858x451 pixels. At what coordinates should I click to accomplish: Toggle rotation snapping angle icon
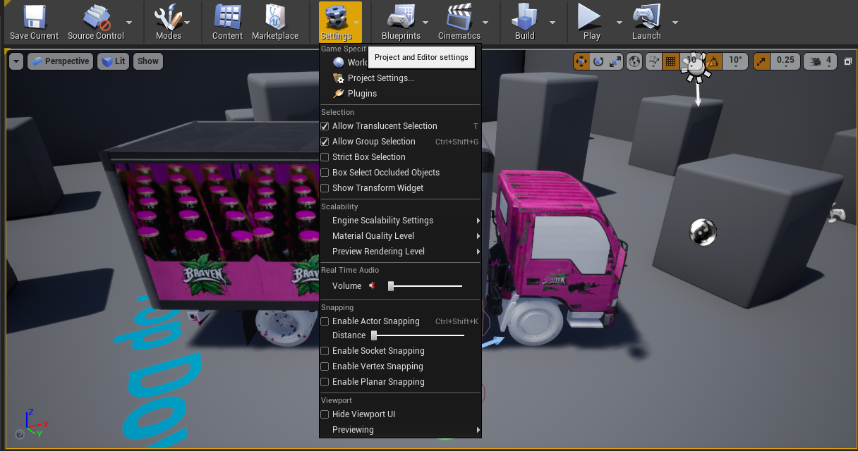click(714, 61)
